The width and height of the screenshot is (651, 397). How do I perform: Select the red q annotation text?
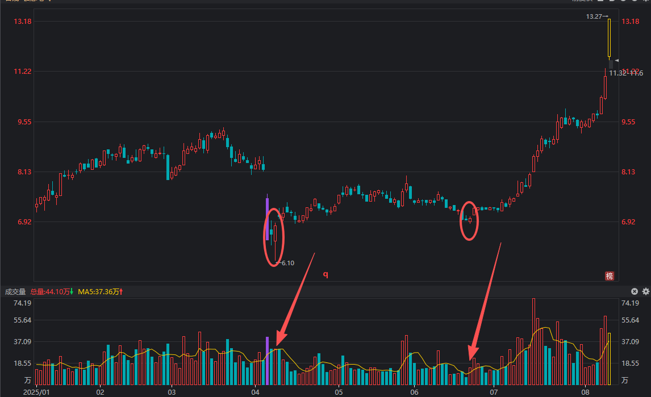[x=325, y=274]
